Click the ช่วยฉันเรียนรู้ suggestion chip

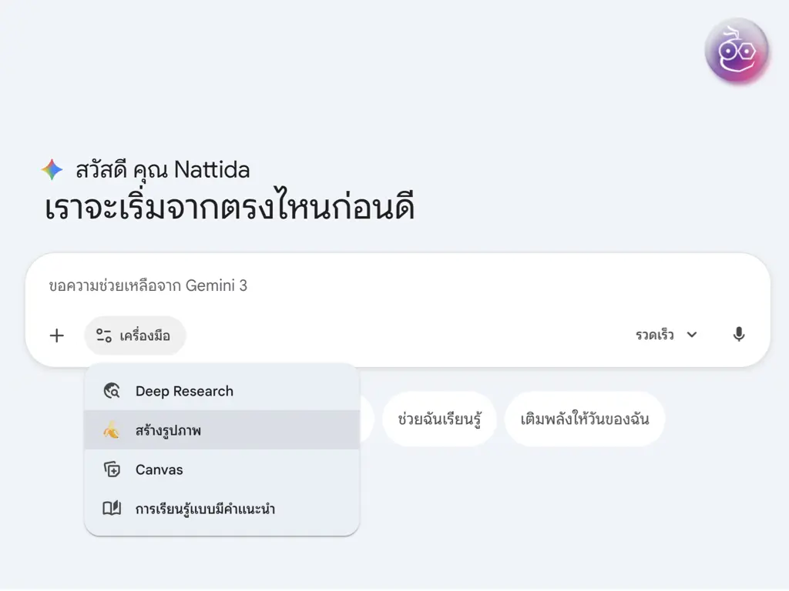(439, 419)
